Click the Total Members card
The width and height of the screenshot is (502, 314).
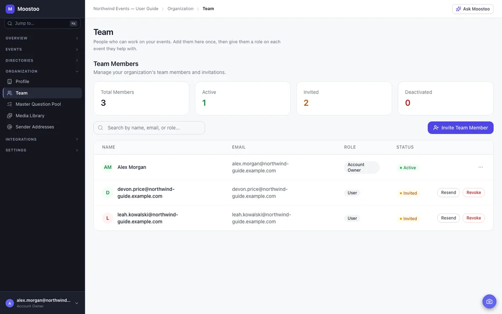coord(141,98)
